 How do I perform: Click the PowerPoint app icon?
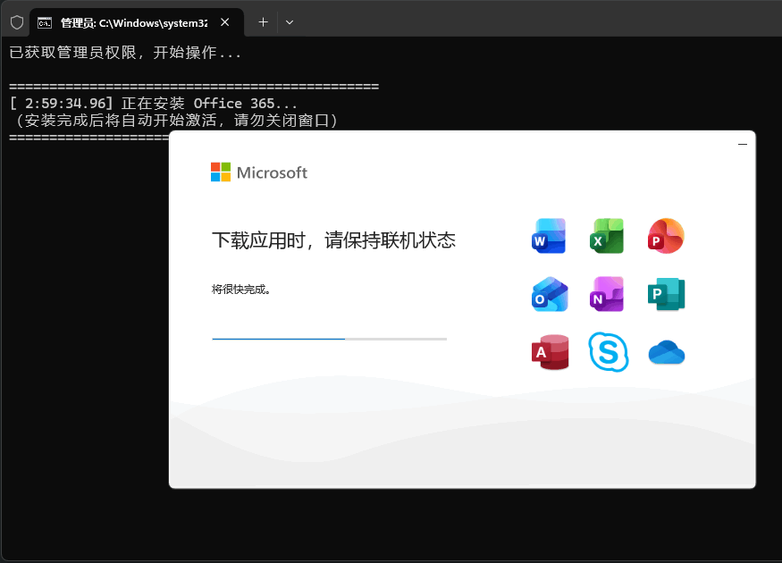coord(666,236)
